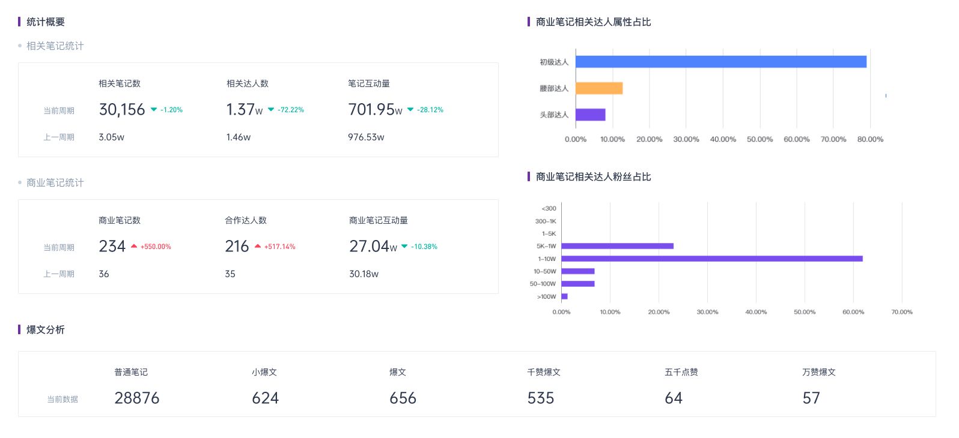Click the purple 头部达人 bar
This screenshot has height=438, width=959.
tap(591, 115)
